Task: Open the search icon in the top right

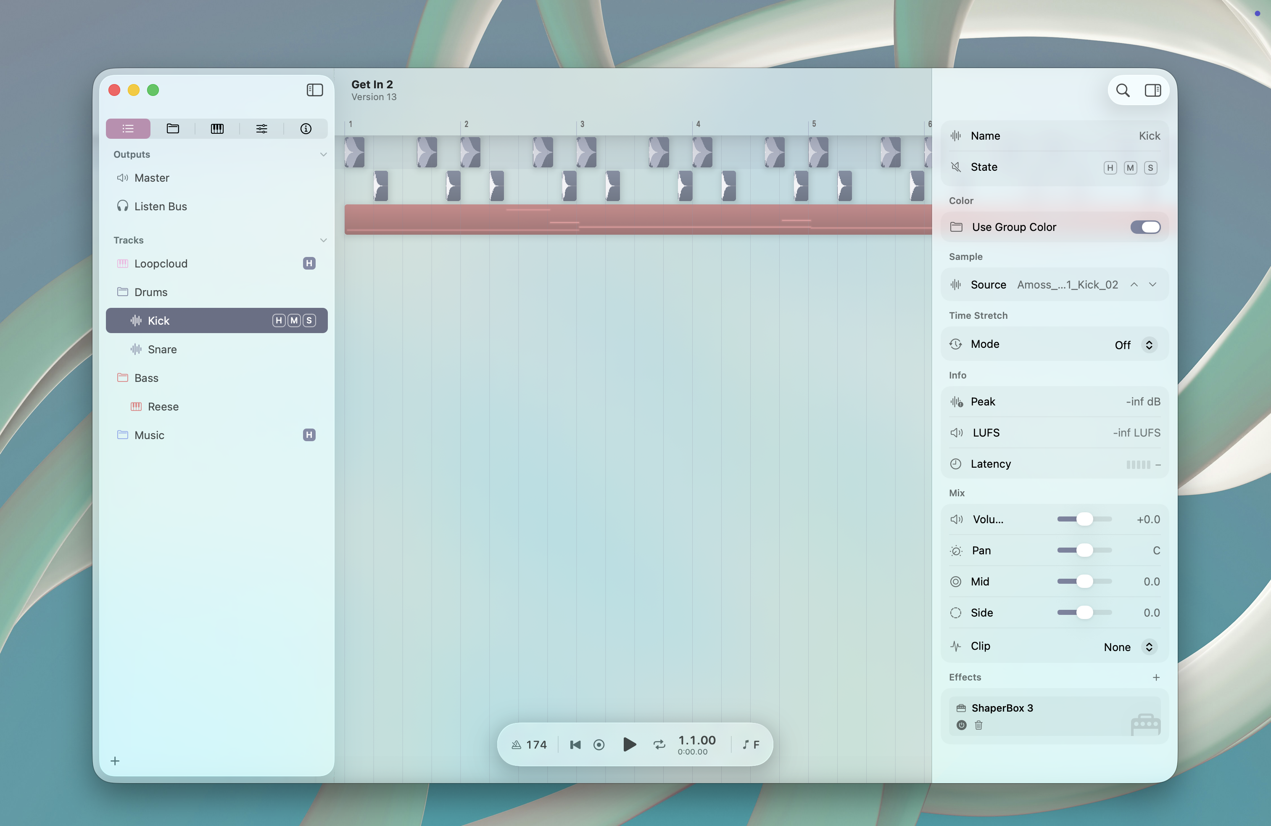Action: click(1123, 90)
